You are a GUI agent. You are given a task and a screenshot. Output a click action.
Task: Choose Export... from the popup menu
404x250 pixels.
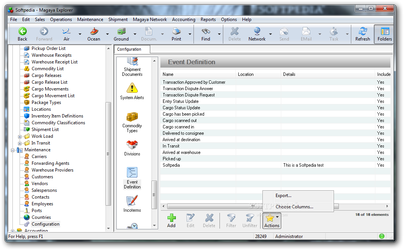[298, 196]
